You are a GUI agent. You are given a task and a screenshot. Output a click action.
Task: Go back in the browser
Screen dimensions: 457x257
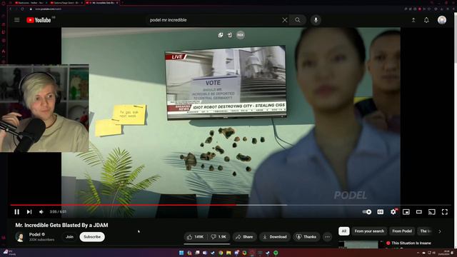click(11, 9)
